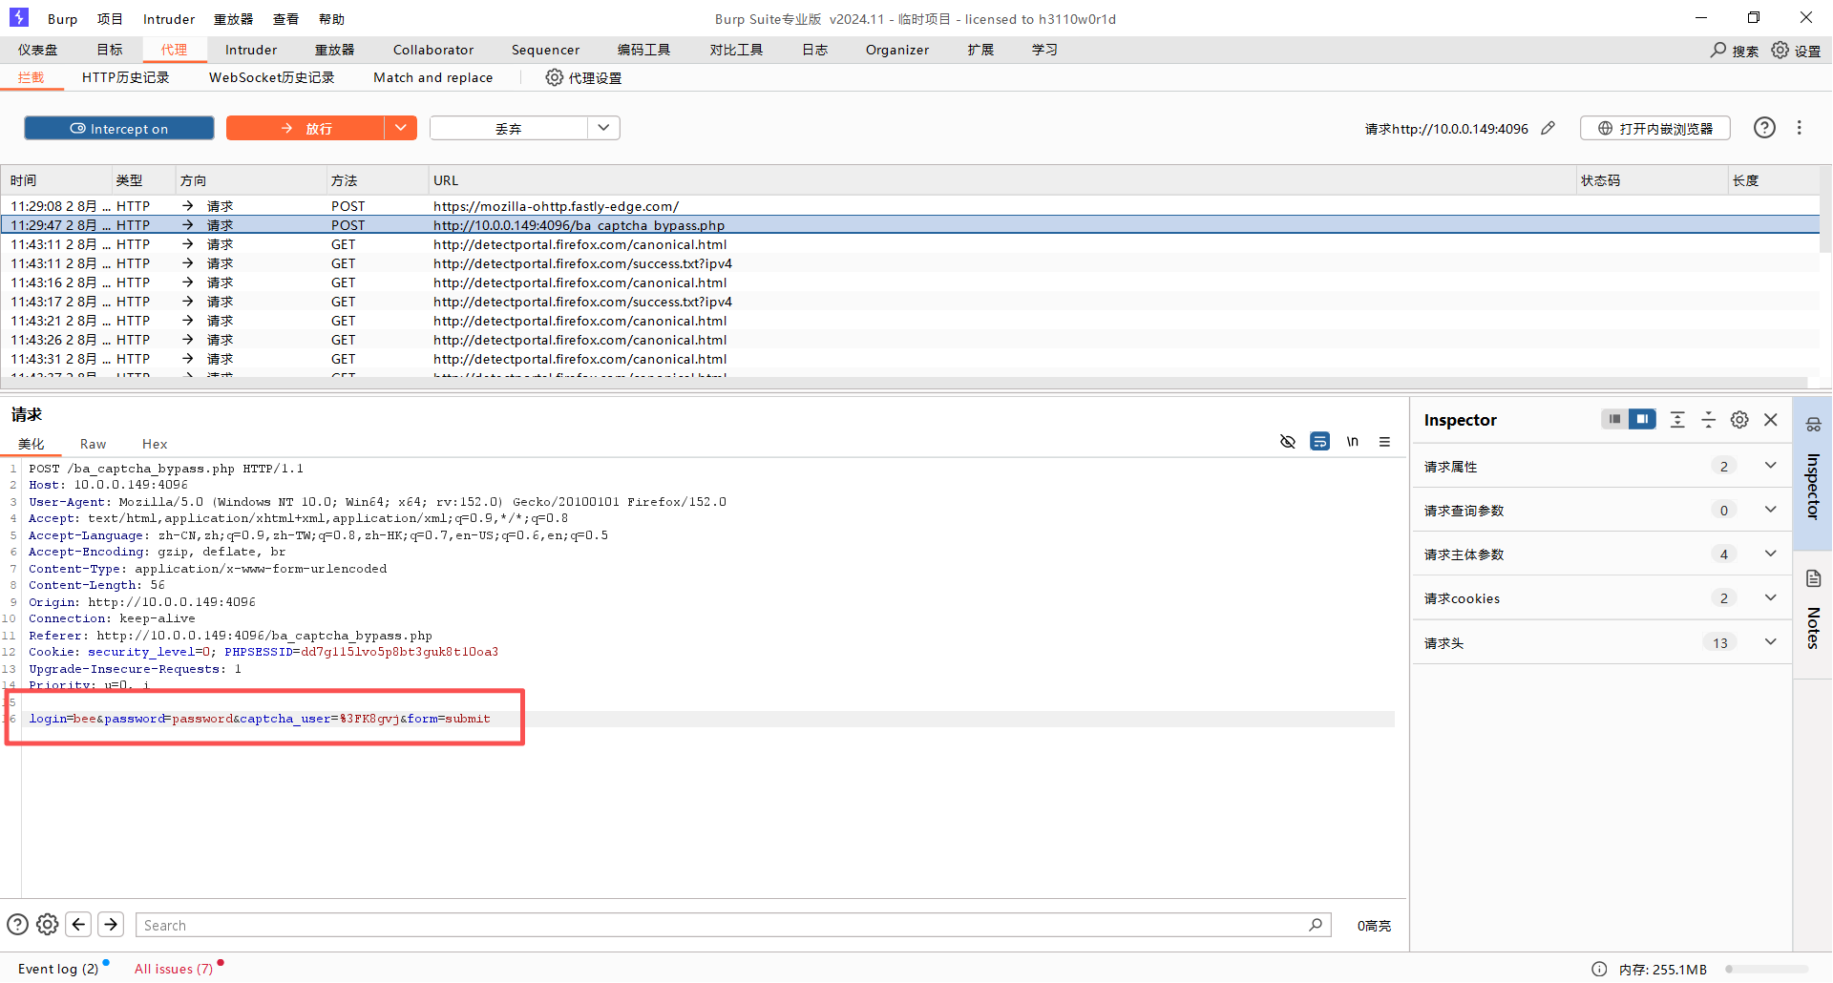Image resolution: width=1833 pixels, height=983 pixels.
Task: Select the ba_captcha_bypass.php POST request row
Action: click(910, 225)
